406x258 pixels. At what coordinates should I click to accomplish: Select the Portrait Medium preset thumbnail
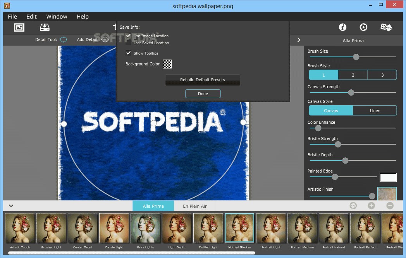[302, 228]
